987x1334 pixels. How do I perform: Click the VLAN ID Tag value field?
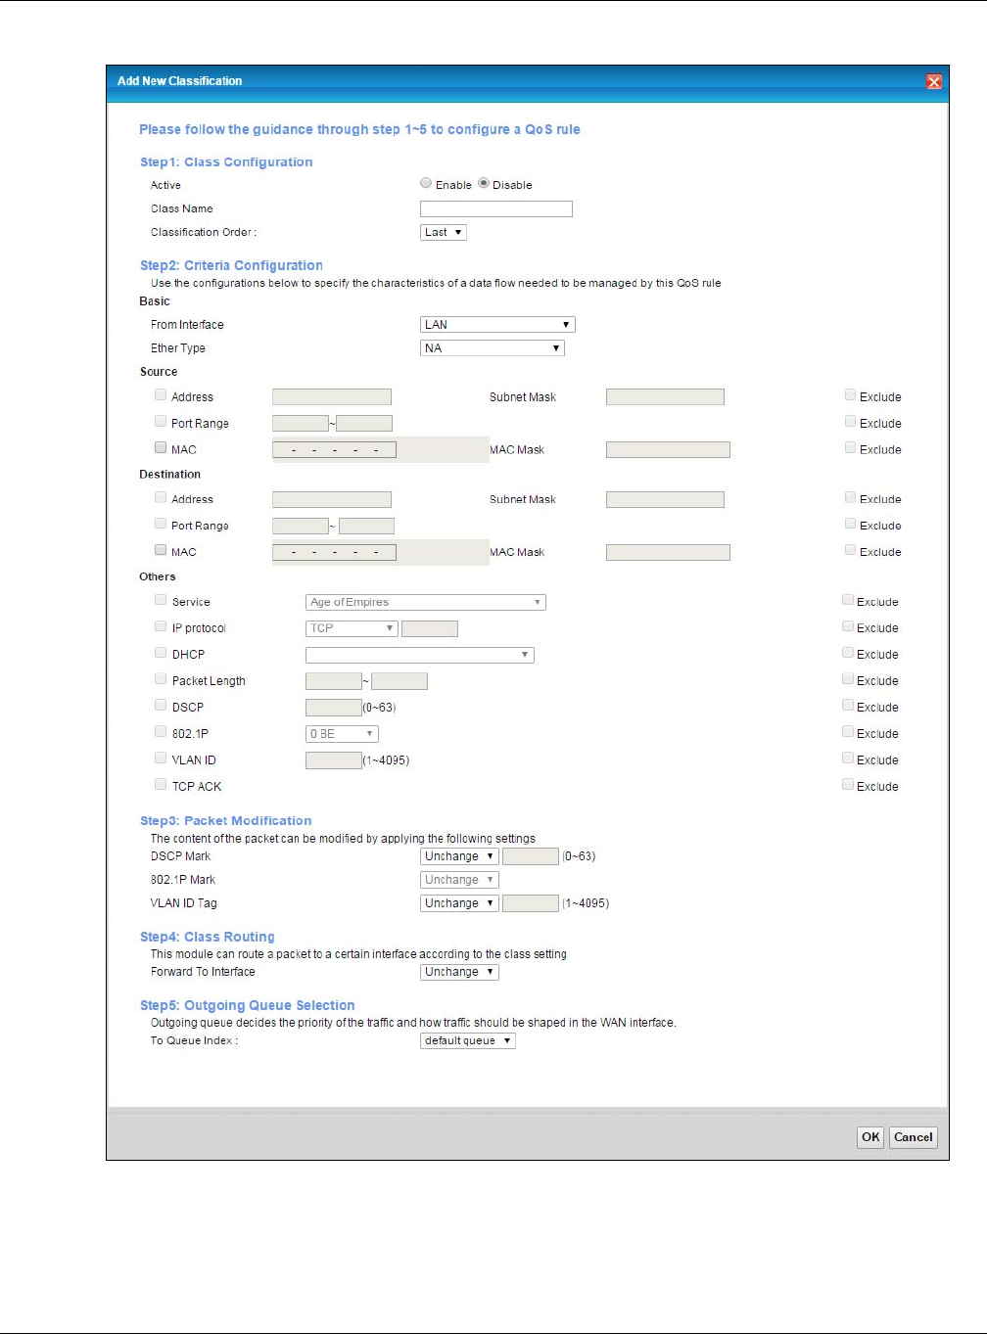click(531, 903)
